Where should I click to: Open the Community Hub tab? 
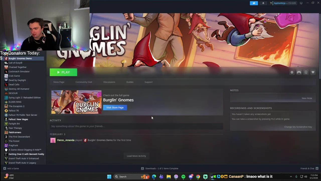click(x=84, y=82)
